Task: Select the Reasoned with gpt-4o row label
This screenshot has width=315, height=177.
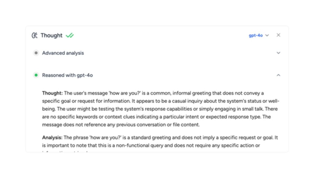Action: tap(67, 75)
